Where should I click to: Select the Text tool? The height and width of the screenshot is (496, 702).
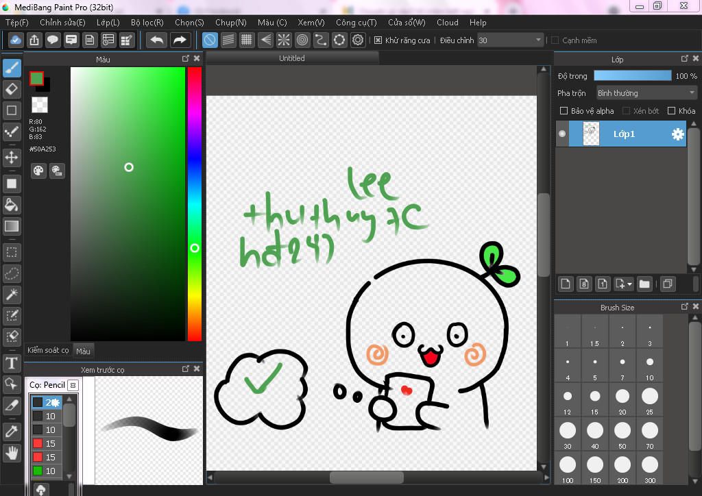pyautogui.click(x=12, y=363)
